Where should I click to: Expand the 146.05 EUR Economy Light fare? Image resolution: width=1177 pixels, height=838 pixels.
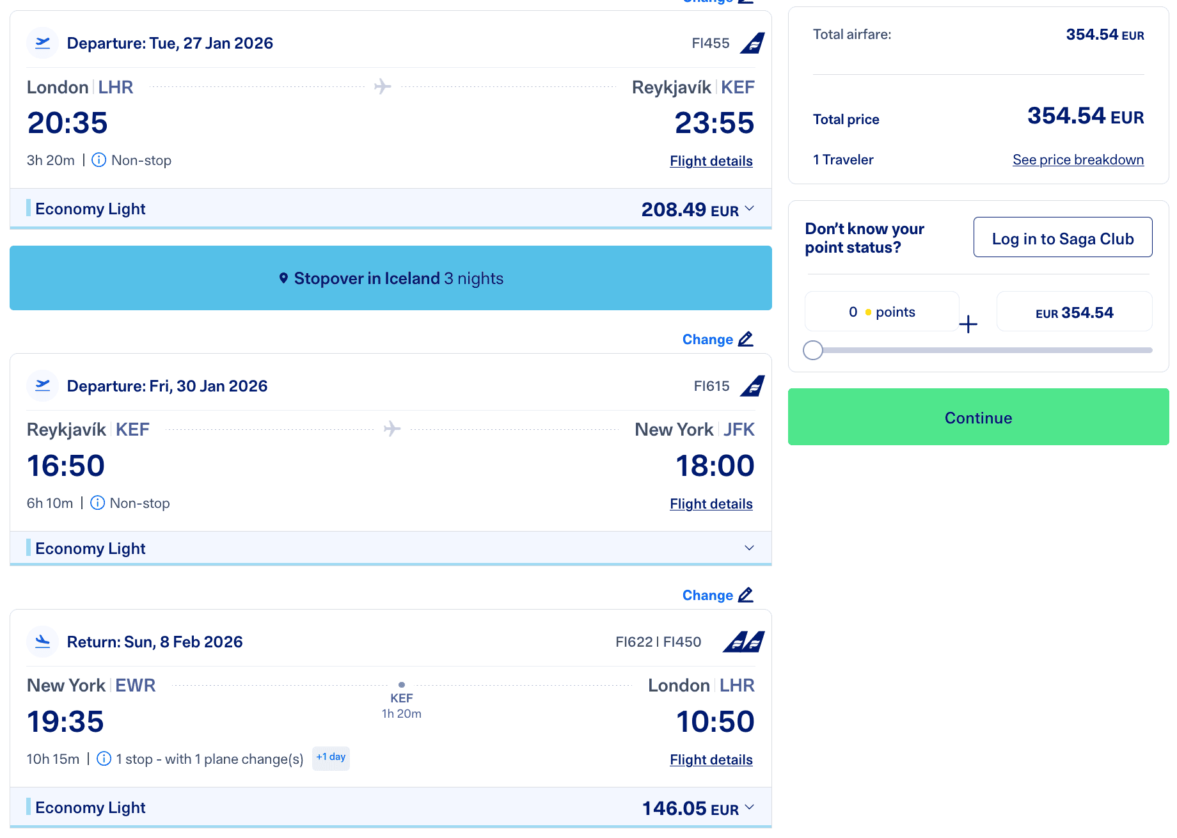pyautogui.click(x=750, y=807)
